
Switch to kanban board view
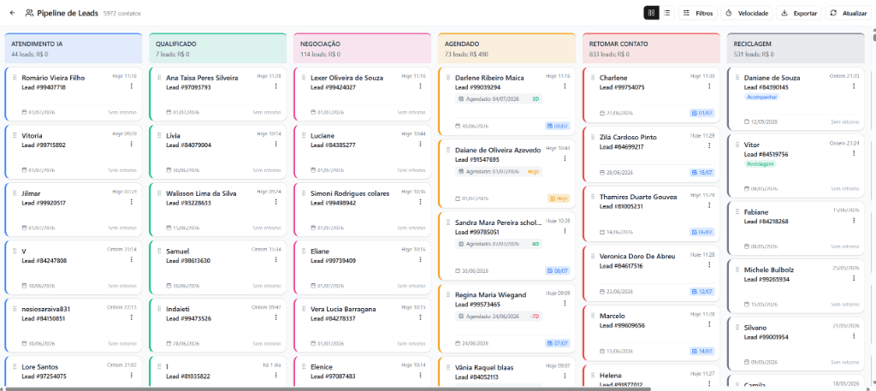pos(651,13)
